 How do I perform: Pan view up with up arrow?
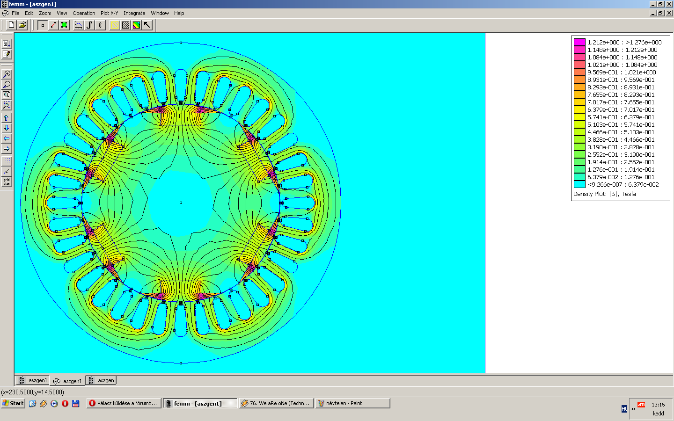[7, 117]
